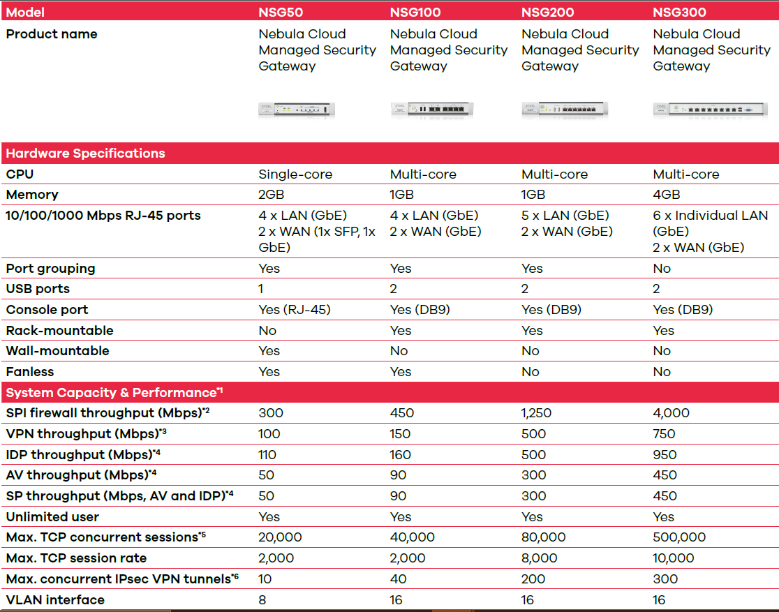Select the 4,000 SPI throughput value
This screenshot has width=779, height=612.
672,413
